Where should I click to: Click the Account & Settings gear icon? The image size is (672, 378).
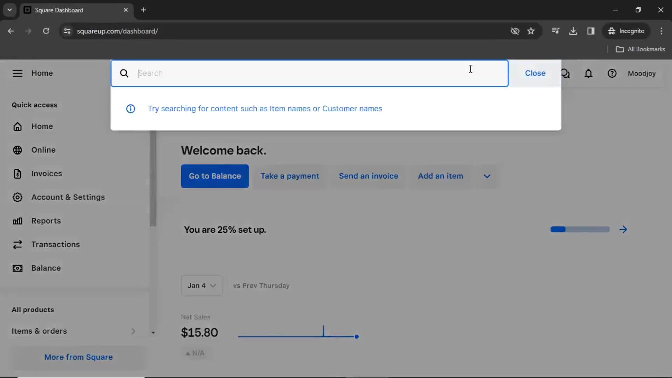17,197
